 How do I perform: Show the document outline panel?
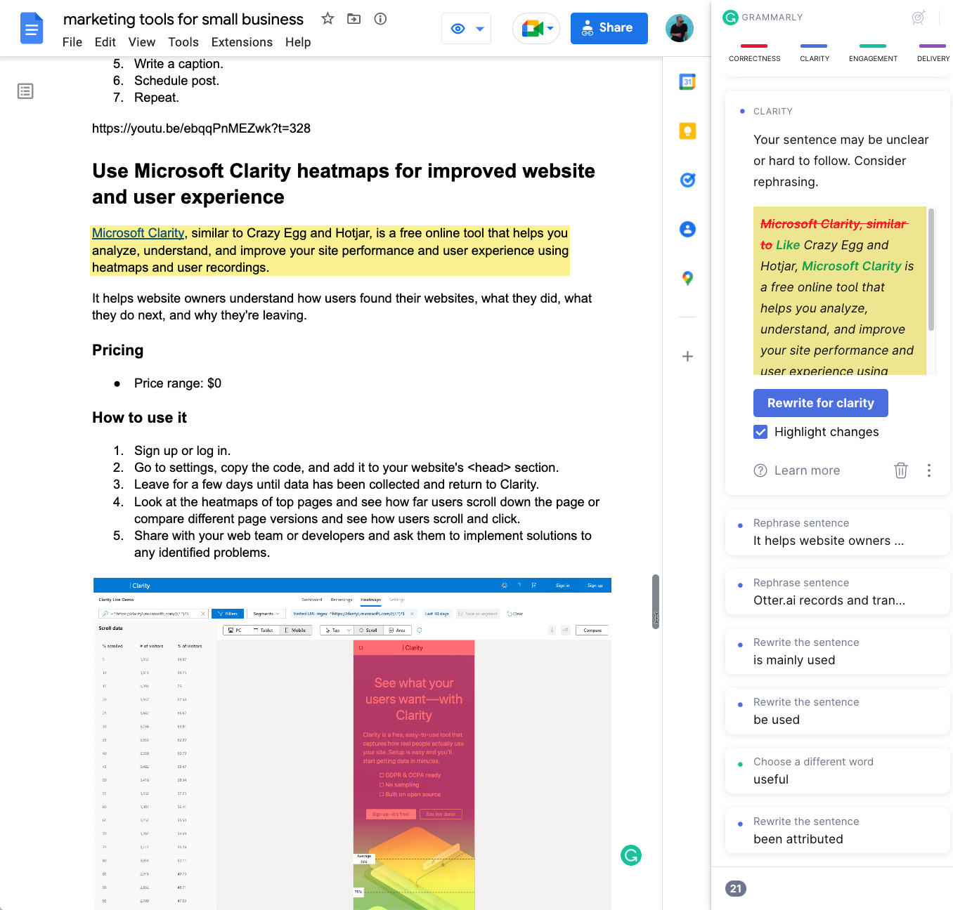click(x=25, y=91)
